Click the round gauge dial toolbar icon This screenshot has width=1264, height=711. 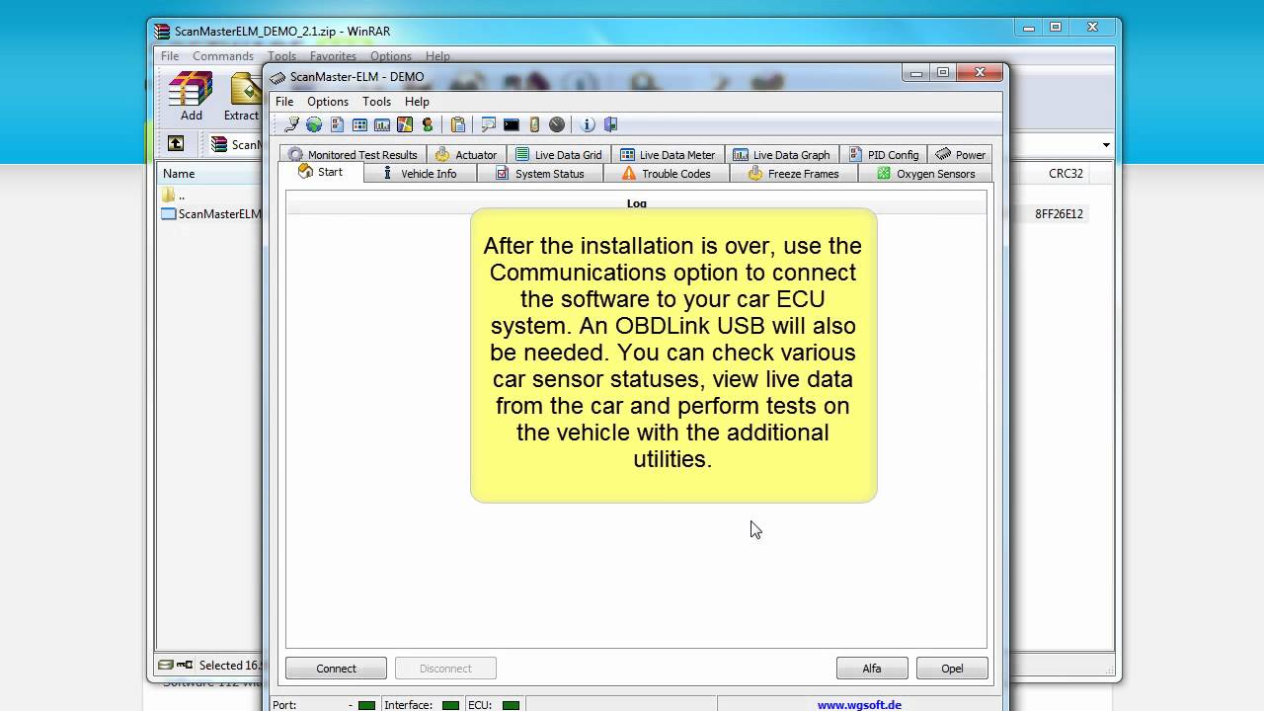[x=557, y=124]
